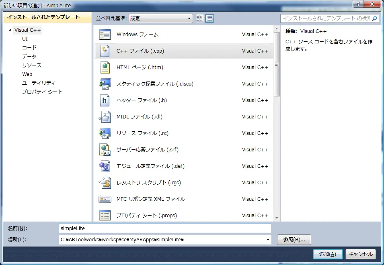
Task: Close the 新しい項目の追加 dialog
Action: click(x=372, y=4)
